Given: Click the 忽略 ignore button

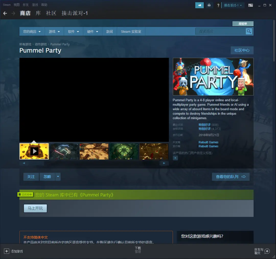Looking at the screenshot, I should tap(47, 177).
